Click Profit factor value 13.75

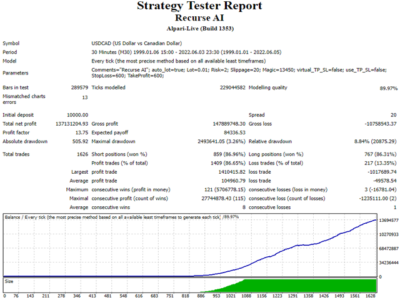click(82, 132)
